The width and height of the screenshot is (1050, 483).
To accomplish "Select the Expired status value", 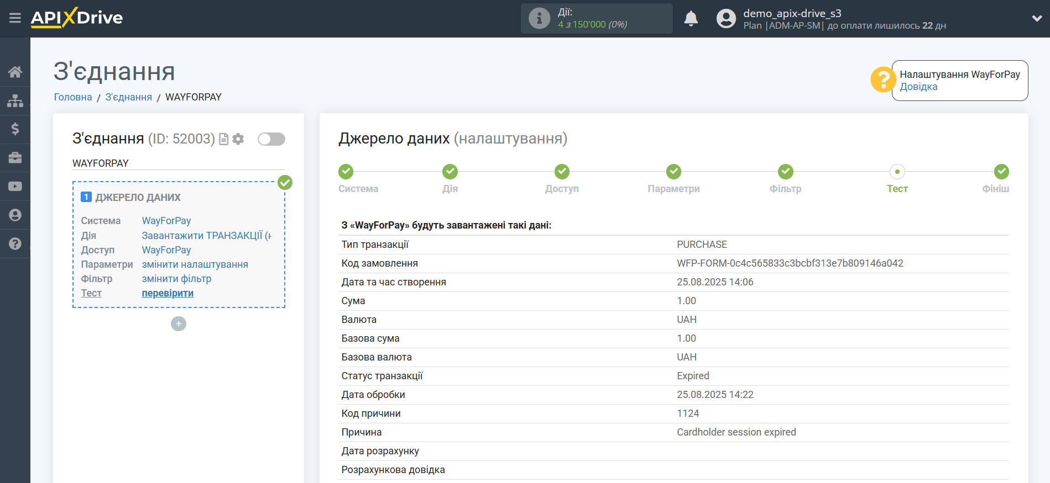I will coord(693,376).
